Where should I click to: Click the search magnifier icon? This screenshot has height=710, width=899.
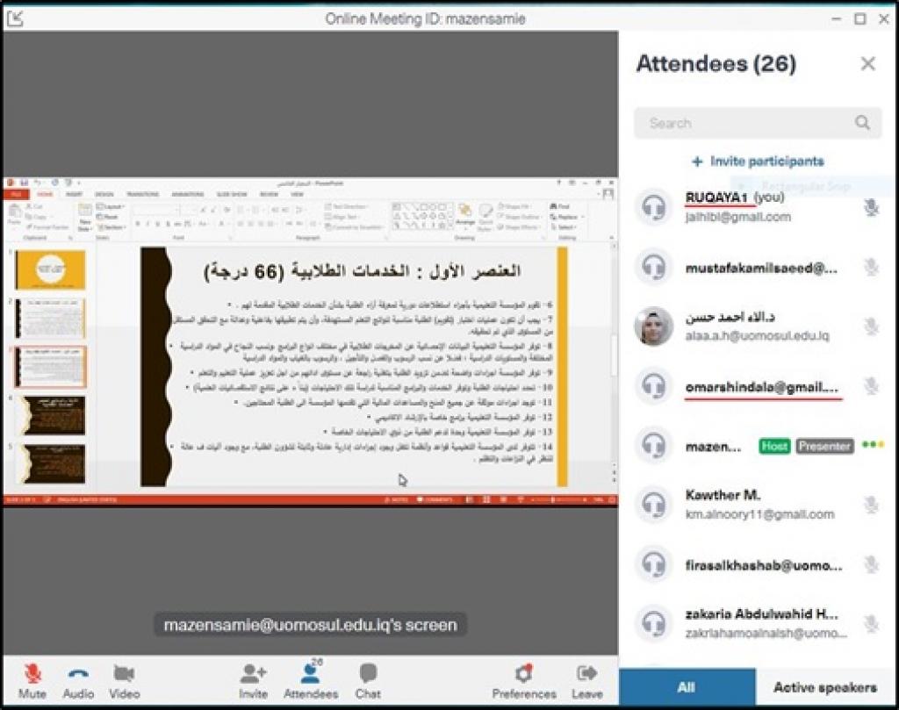862,123
